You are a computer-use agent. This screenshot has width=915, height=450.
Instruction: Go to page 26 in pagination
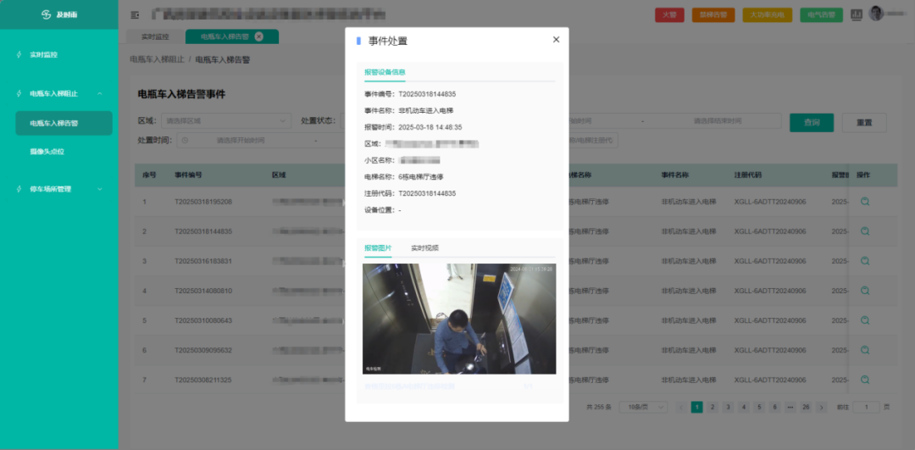[806, 408]
